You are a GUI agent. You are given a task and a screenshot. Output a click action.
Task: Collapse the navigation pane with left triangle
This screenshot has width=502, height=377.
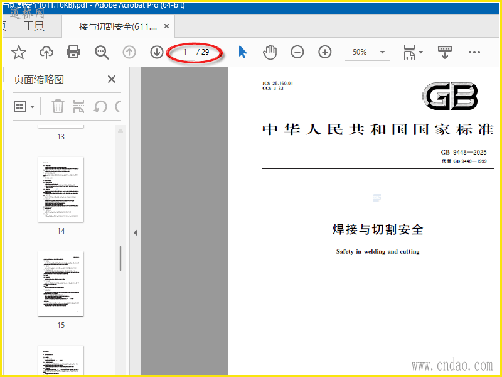click(x=136, y=232)
